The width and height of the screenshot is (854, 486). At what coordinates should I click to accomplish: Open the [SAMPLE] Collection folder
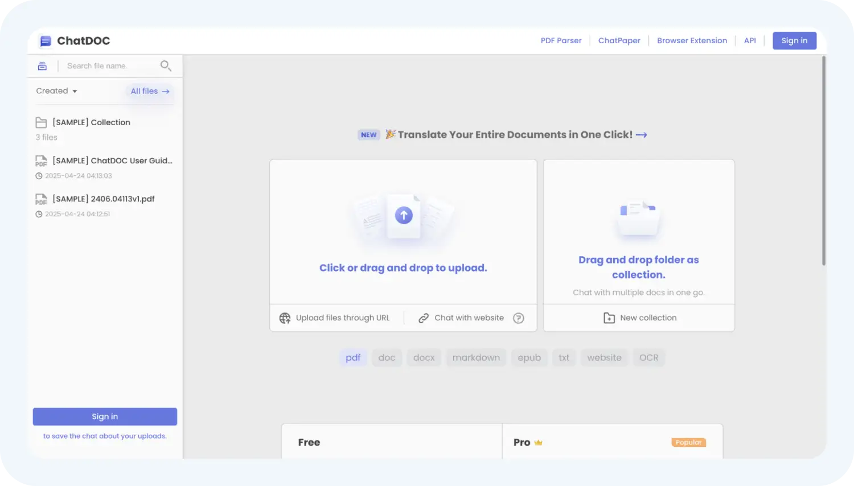click(x=91, y=122)
